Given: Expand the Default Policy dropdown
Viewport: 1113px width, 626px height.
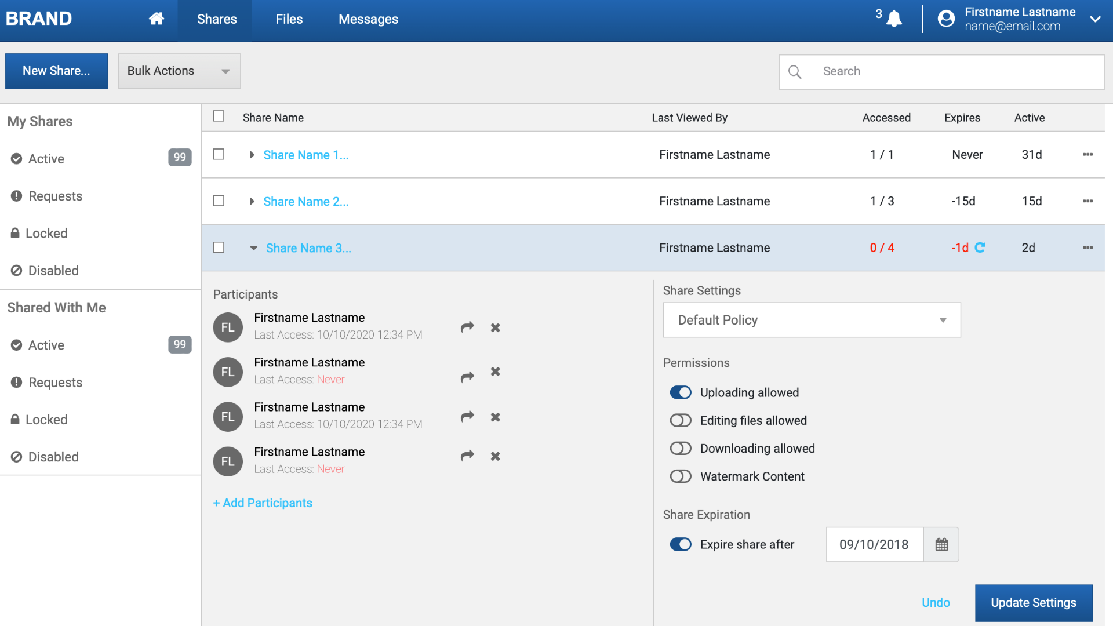Looking at the screenshot, I should click(x=812, y=320).
